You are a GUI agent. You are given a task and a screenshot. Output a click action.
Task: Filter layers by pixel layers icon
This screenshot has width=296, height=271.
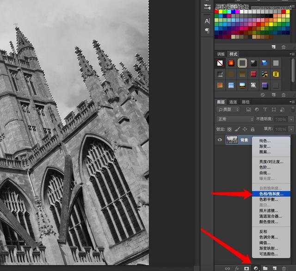(x=248, y=110)
